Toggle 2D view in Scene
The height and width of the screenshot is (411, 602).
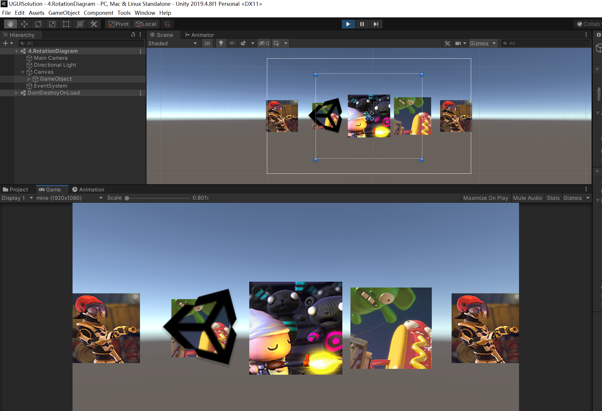coord(207,44)
